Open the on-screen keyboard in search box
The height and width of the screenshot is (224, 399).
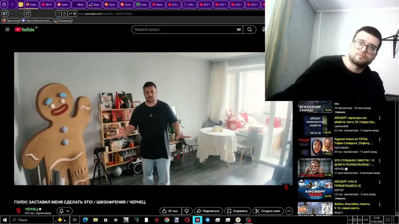pos(239,30)
